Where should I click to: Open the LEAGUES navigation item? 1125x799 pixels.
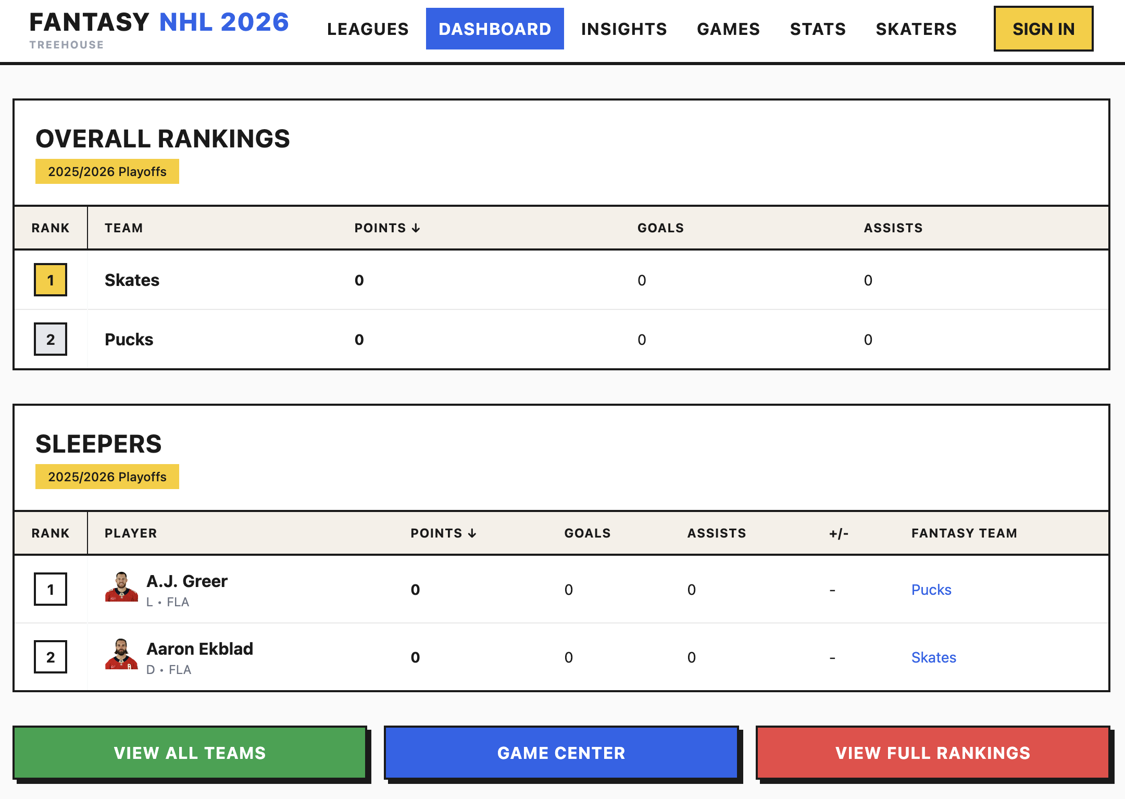tap(368, 29)
